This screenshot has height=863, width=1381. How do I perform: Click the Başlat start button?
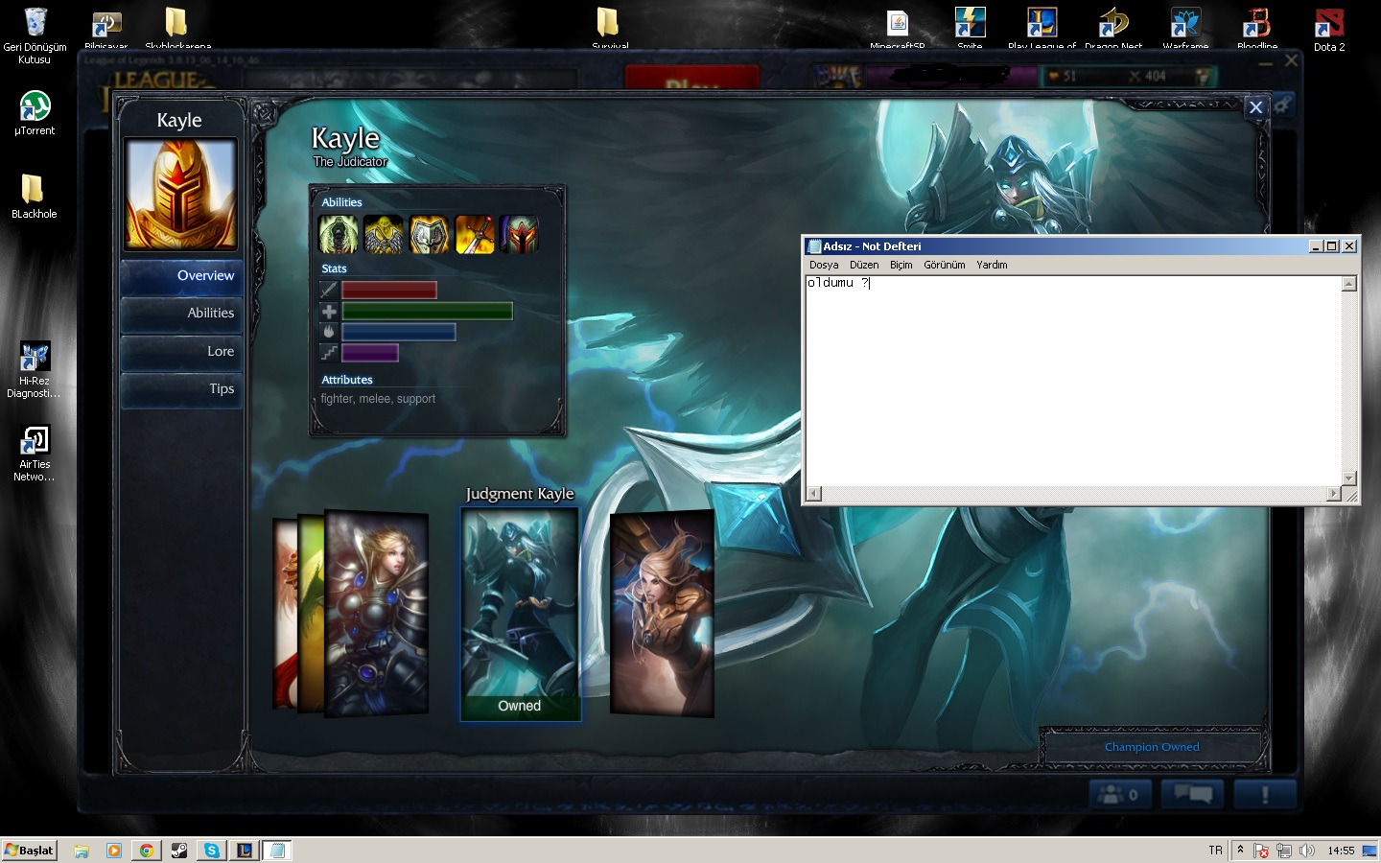30,851
